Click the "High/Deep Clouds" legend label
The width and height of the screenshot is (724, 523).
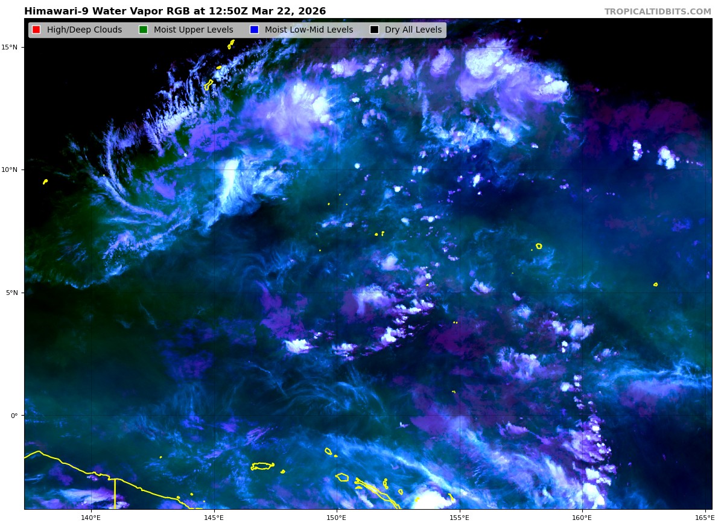click(x=84, y=30)
